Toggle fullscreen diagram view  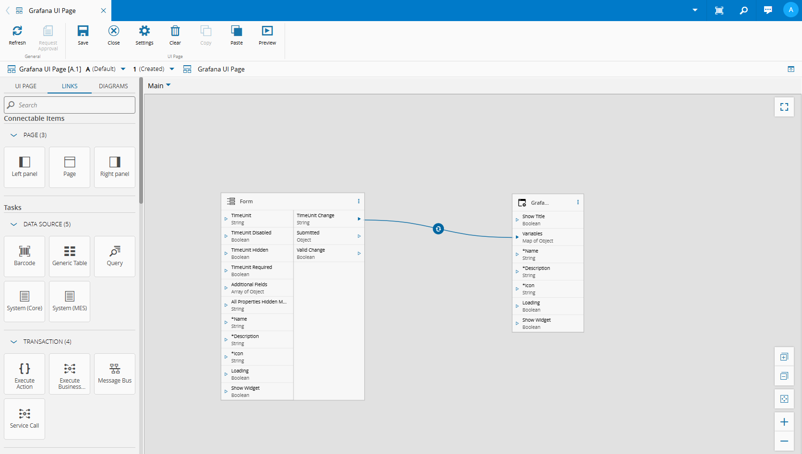784,107
